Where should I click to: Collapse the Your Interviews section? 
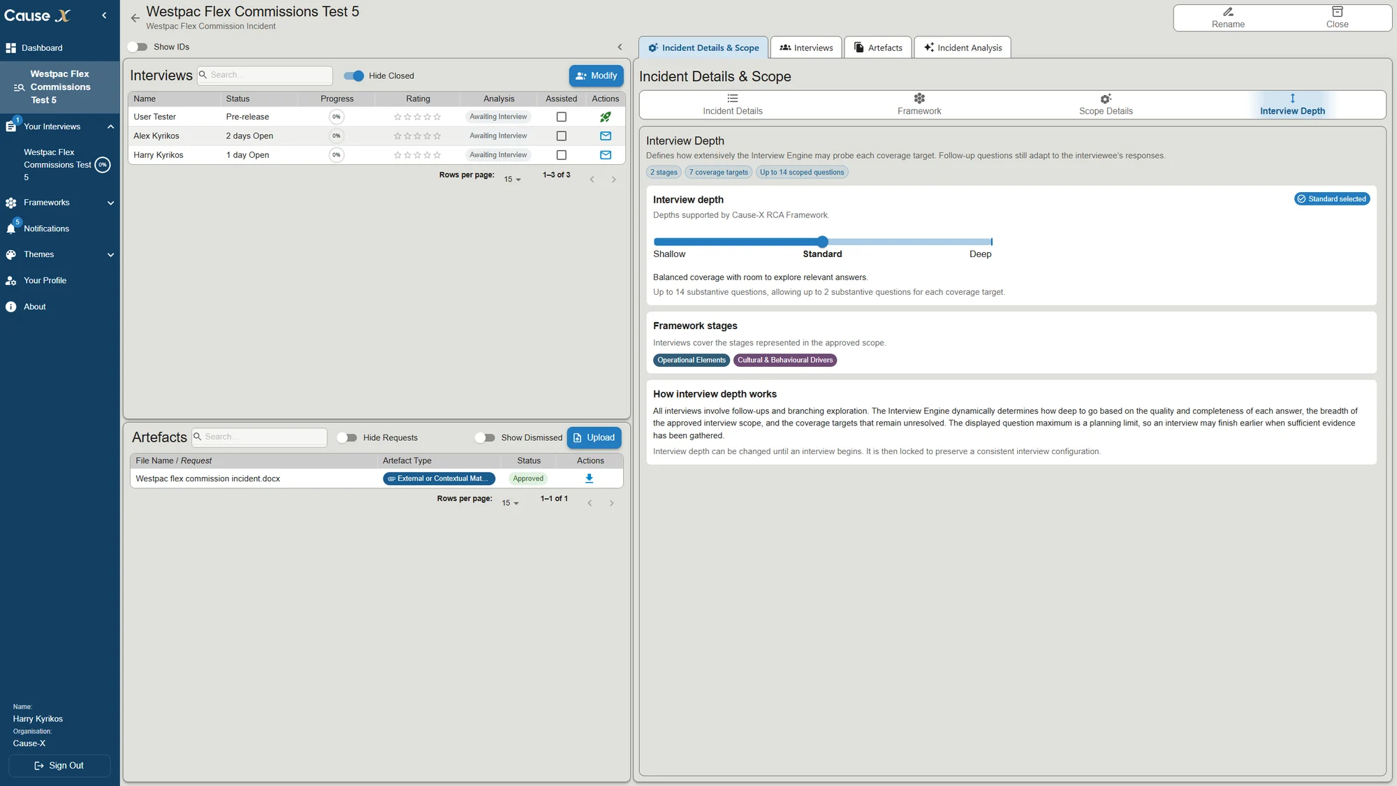pyautogui.click(x=110, y=126)
